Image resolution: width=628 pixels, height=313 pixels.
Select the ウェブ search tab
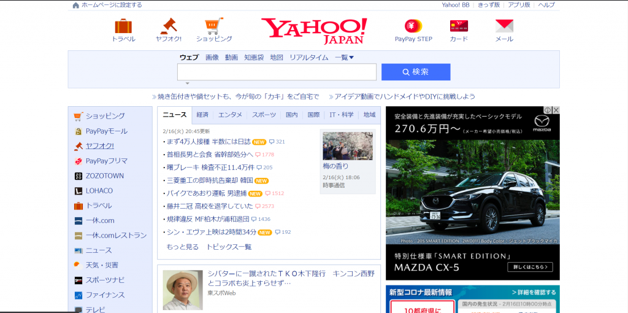189,57
